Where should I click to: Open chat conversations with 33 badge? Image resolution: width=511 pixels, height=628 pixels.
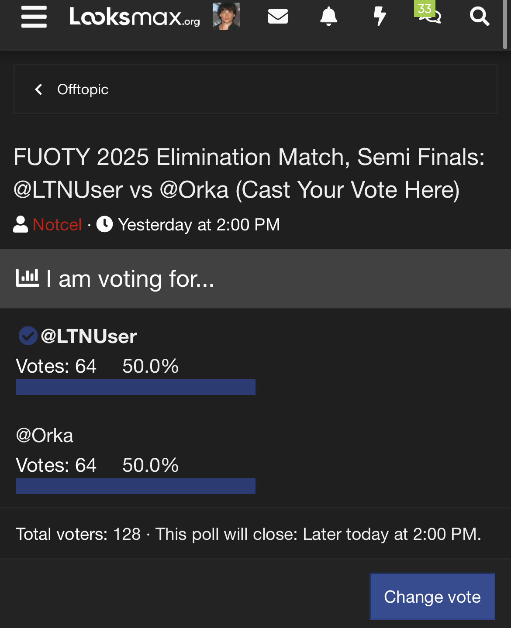(430, 16)
